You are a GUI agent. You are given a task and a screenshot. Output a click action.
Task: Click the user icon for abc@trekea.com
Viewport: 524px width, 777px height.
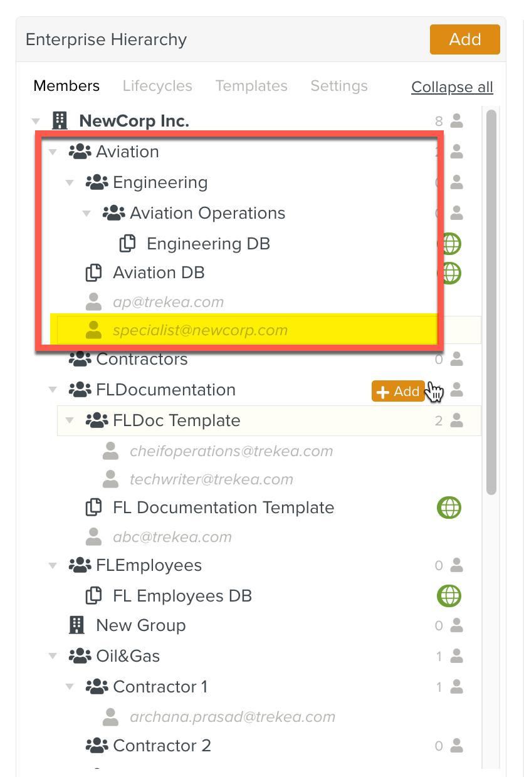click(93, 537)
